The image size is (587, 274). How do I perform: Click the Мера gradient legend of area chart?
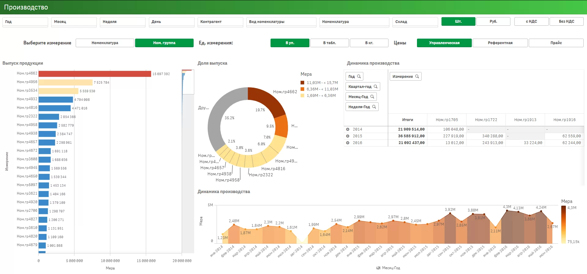click(x=563, y=225)
